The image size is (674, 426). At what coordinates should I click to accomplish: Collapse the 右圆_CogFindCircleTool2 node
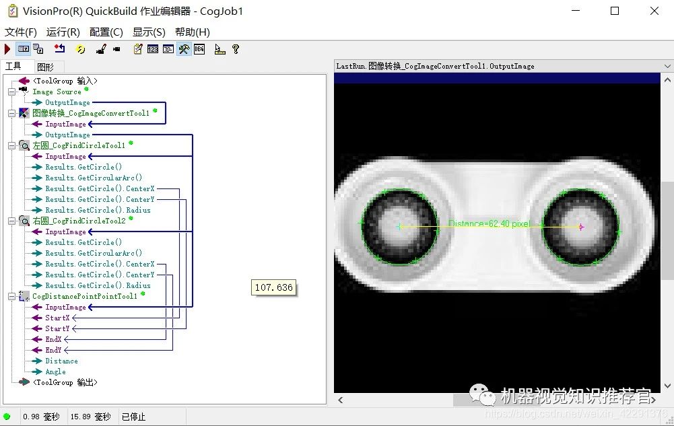pyautogui.click(x=11, y=221)
